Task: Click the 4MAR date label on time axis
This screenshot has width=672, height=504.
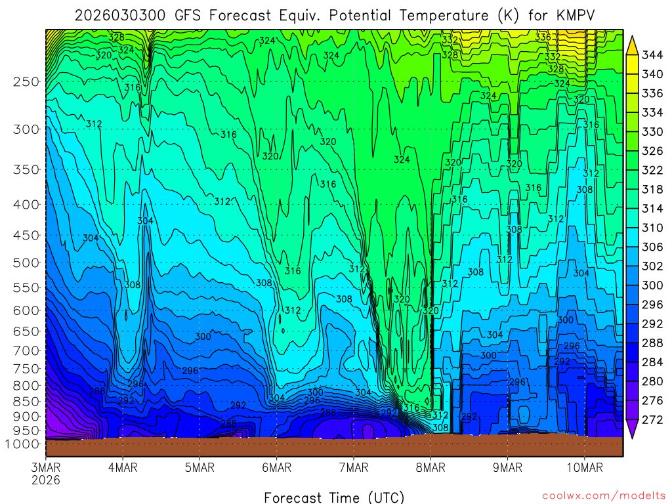Action: tap(123, 467)
